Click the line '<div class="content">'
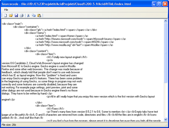The image size is (169, 128). point(36,51)
